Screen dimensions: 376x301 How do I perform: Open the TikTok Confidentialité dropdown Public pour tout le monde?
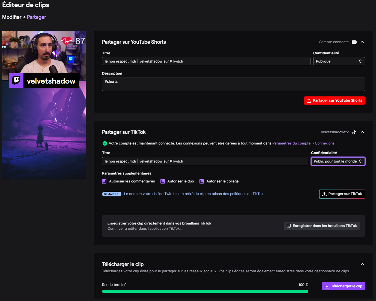coord(338,161)
